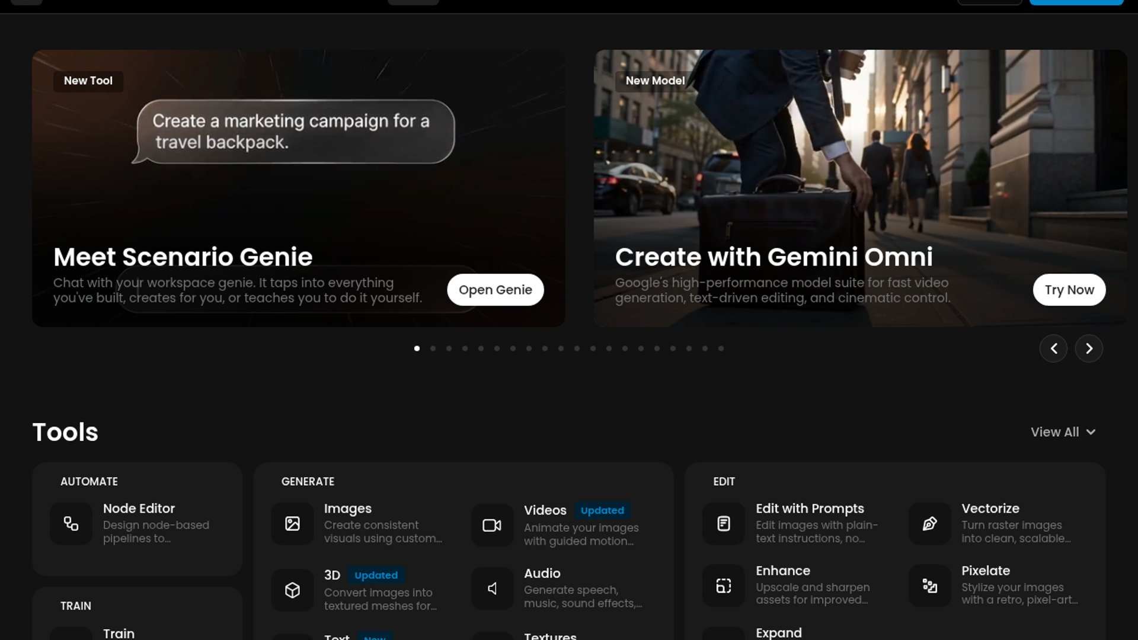Viewport: 1138px width, 640px height.
Task: Advance to next carousel slide arrow
Action: click(x=1089, y=348)
